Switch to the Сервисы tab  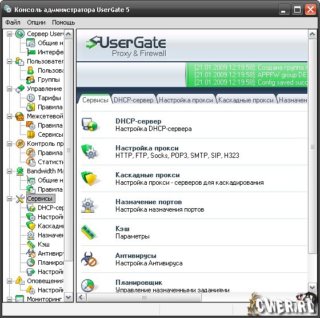point(95,100)
